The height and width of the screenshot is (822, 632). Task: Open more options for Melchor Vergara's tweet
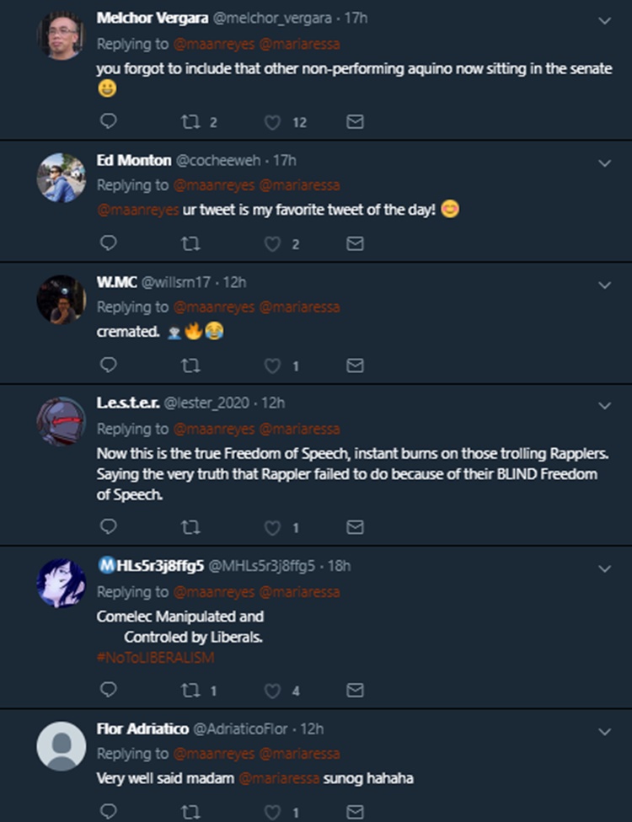pyautogui.click(x=604, y=21)
